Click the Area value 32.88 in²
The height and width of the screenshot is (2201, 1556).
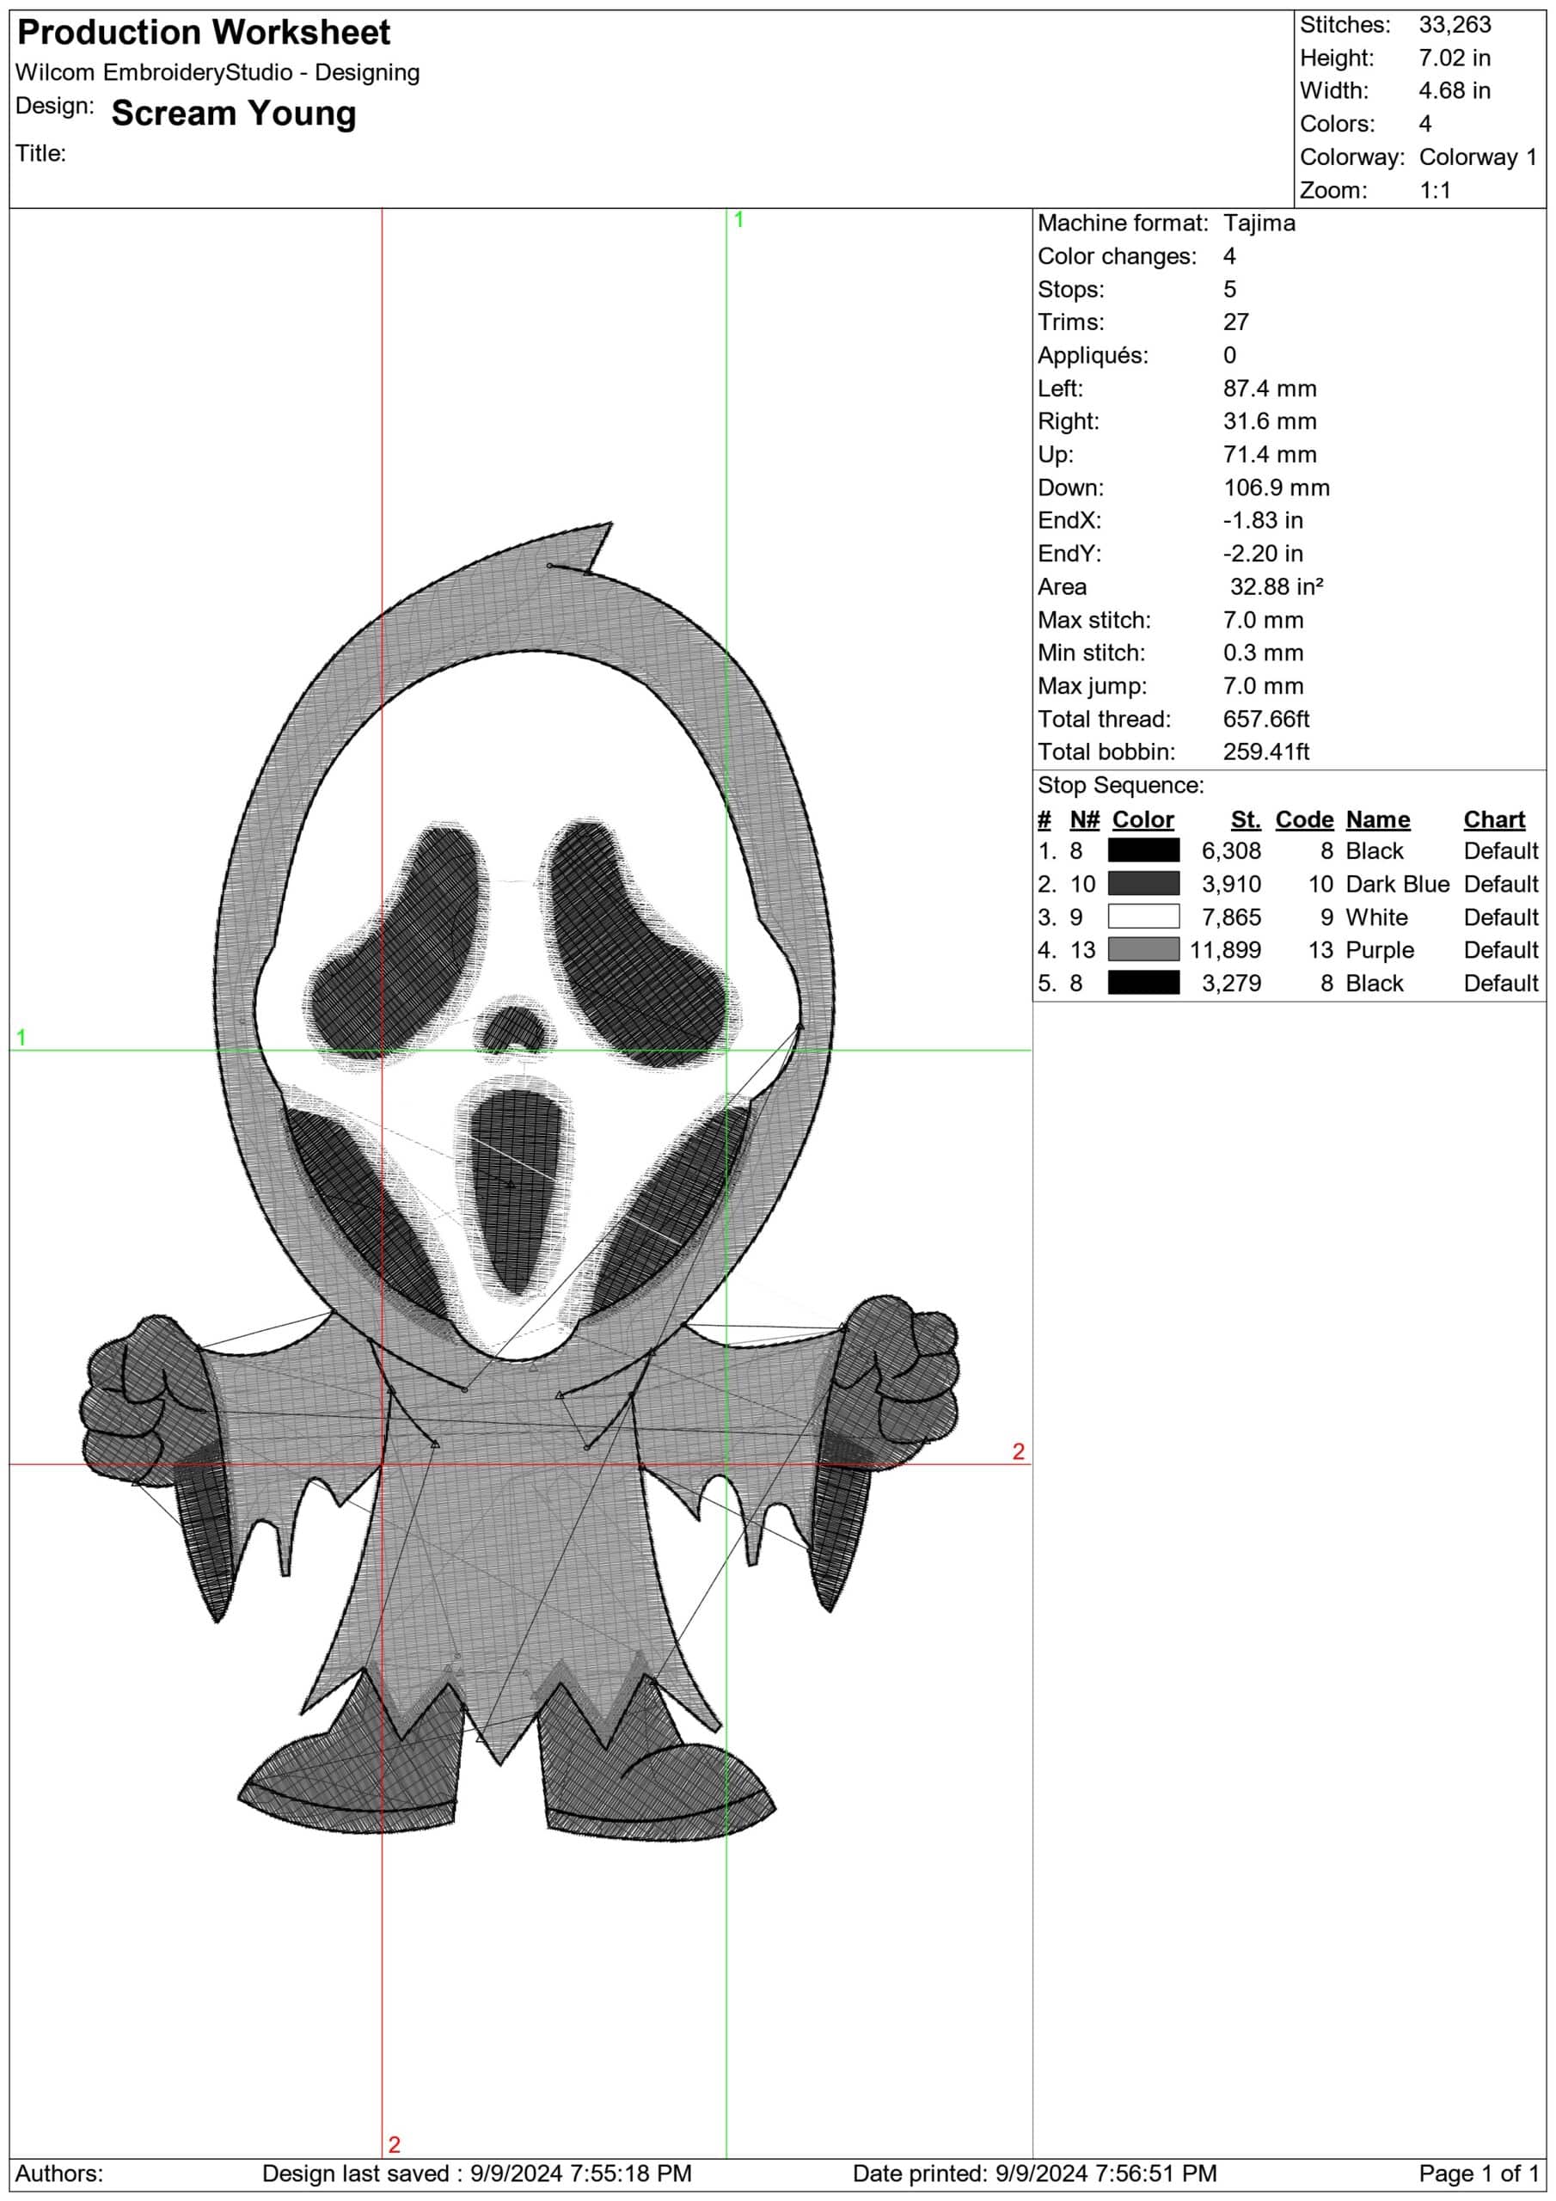1276,586
